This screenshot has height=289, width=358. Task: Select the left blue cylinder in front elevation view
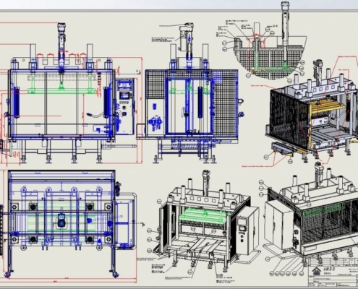tap(17, 103)
